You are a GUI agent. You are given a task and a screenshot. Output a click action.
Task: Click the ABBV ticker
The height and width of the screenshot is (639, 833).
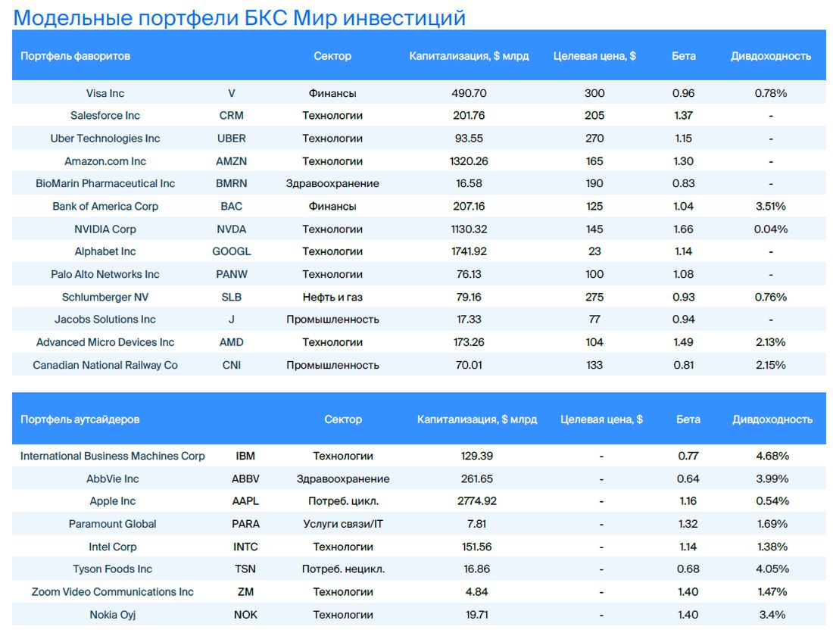(245, 478)
